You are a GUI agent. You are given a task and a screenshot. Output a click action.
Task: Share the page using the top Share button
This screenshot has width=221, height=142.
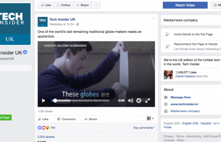(82, 5)
